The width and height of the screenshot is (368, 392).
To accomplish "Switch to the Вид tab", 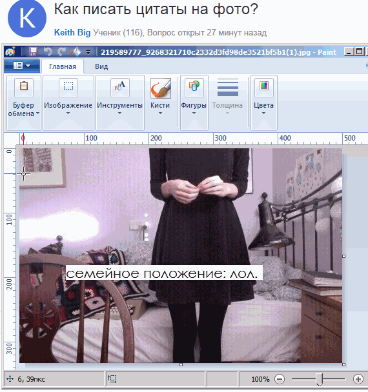I will coord(101,66).
